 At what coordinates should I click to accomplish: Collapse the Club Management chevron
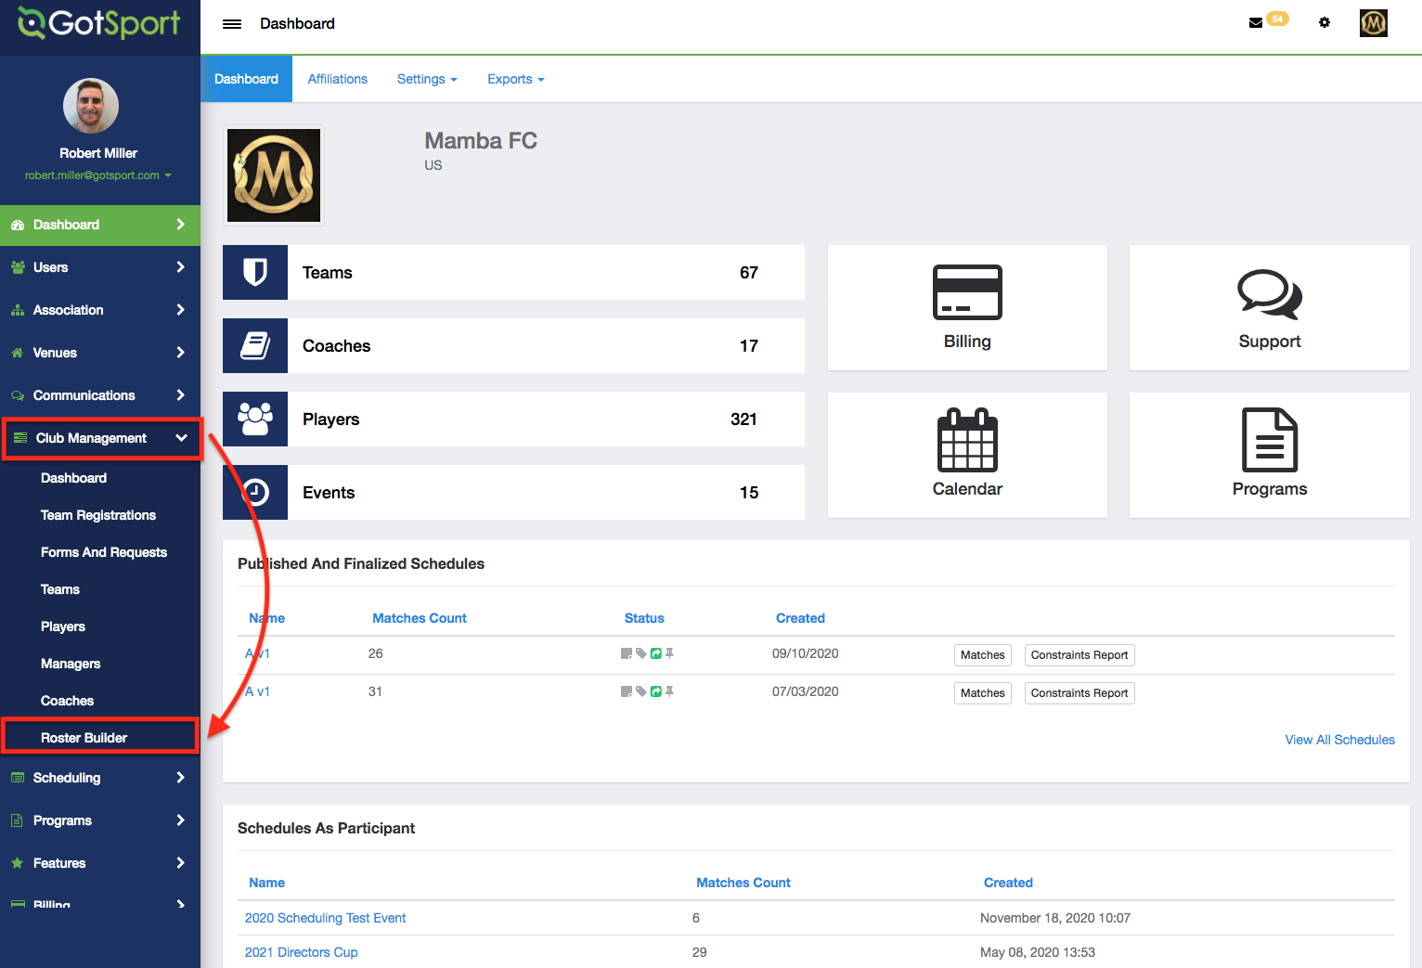[181, 438]
